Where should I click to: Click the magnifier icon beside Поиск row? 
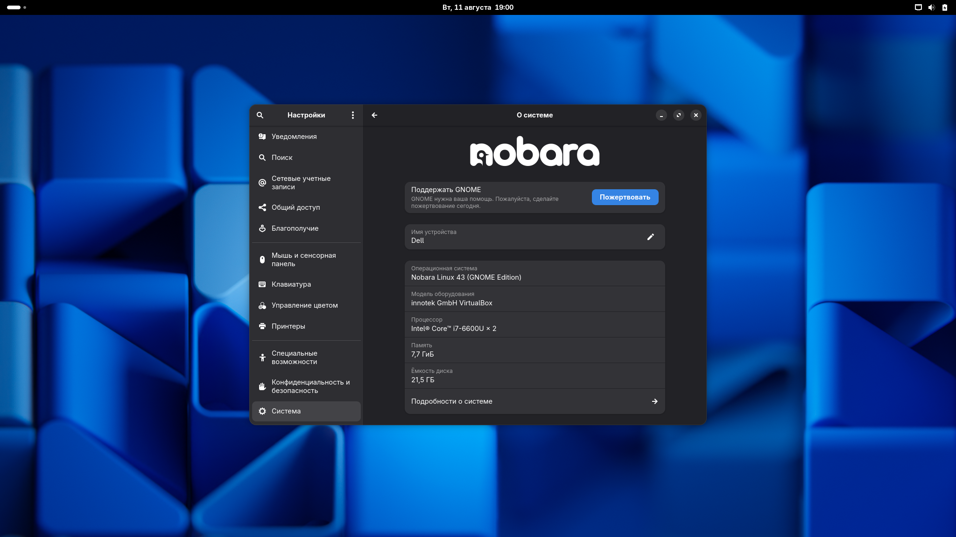click(x=262, y=158)
